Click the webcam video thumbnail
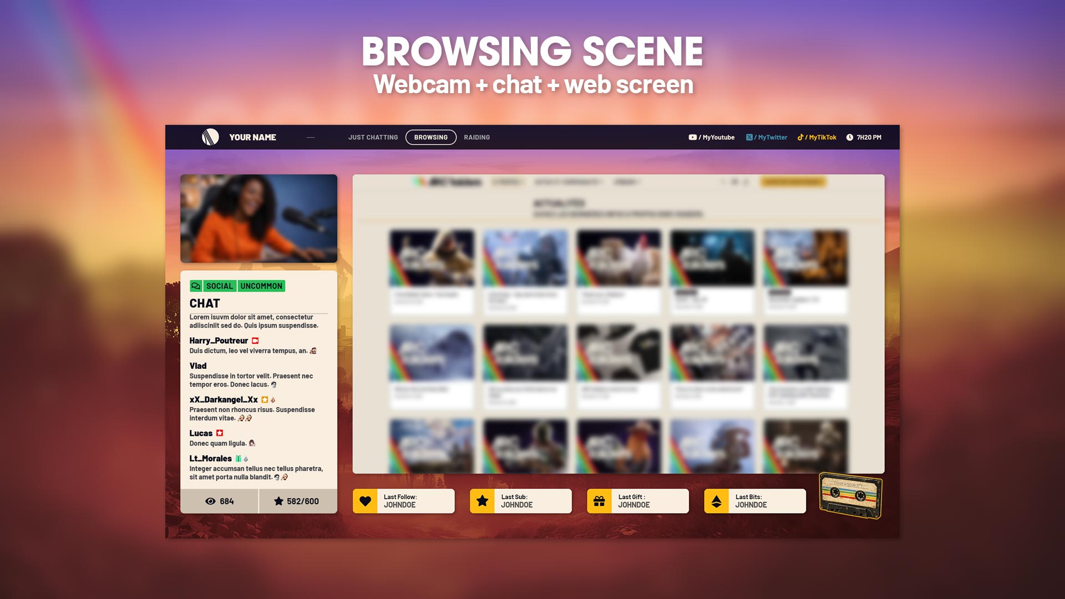The height and width of the screenshot is (599, 1065). pyautogui.click(x=258, y=219)
